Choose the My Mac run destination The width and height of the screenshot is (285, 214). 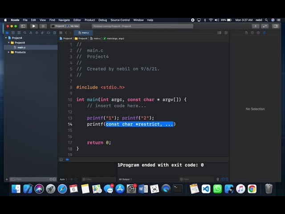click(x=73, y=26)
